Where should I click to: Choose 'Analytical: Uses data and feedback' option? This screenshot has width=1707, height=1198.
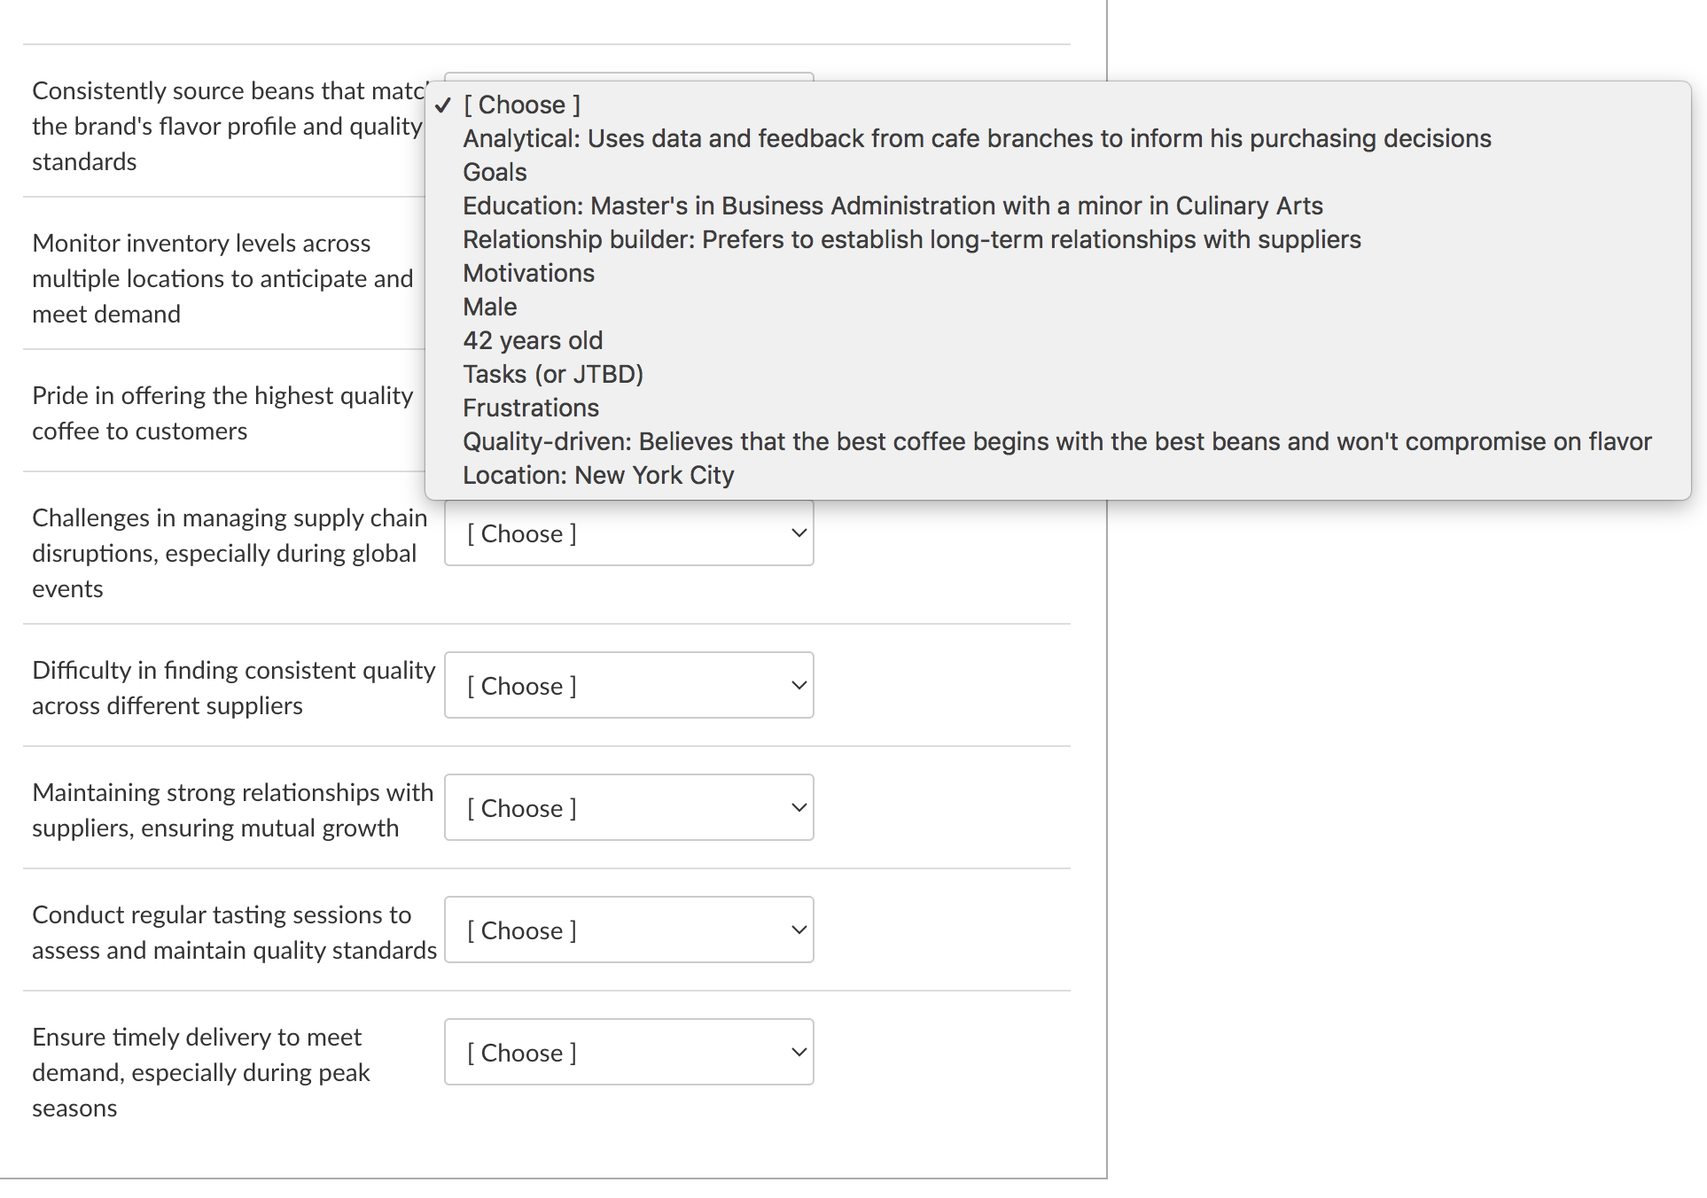976,138
